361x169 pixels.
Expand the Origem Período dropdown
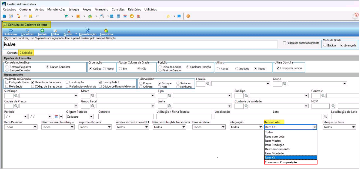coord(91,117)
